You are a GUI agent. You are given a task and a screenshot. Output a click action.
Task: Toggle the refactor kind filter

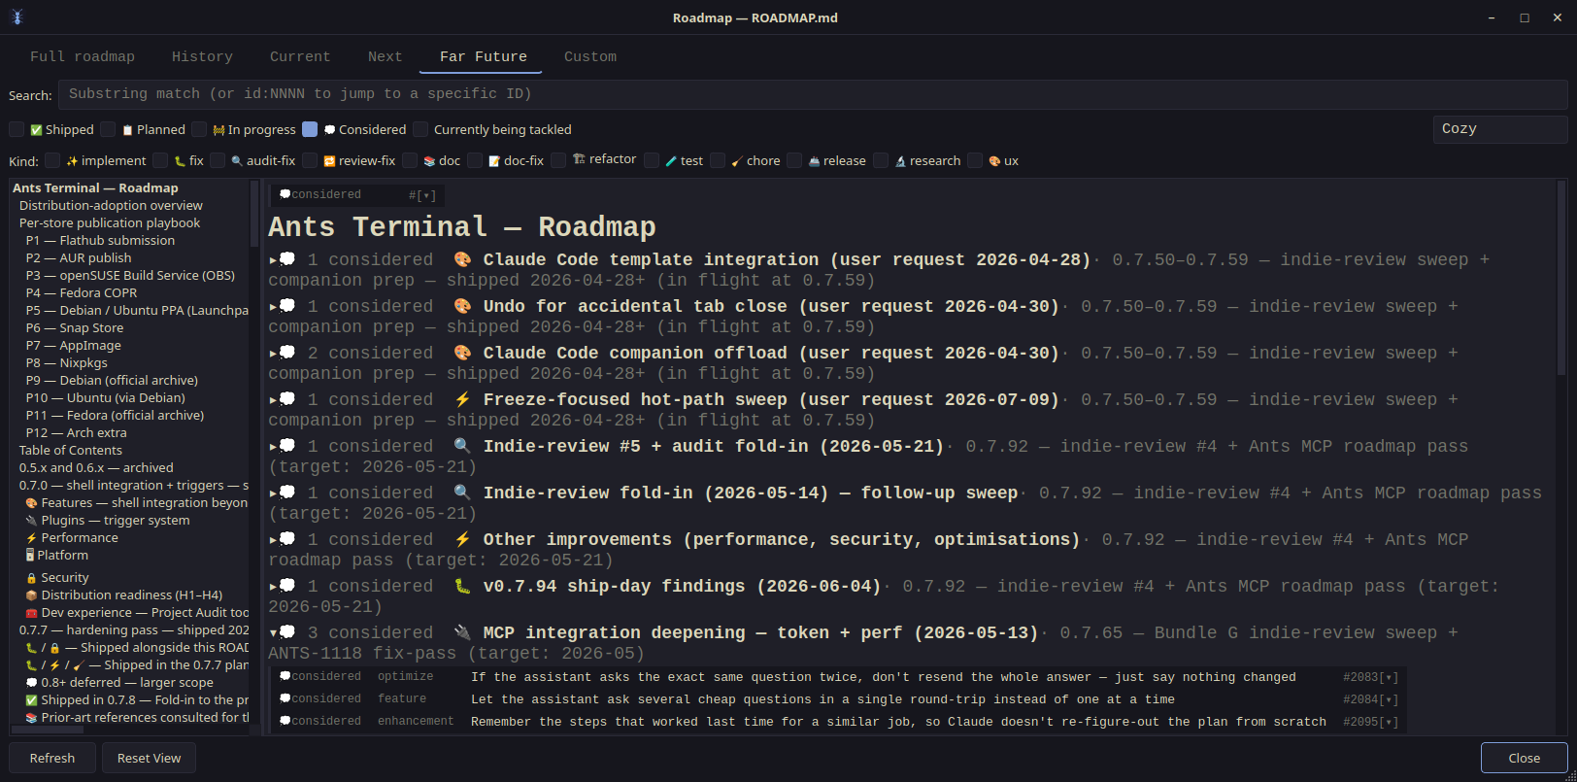(x=558, y=160)
